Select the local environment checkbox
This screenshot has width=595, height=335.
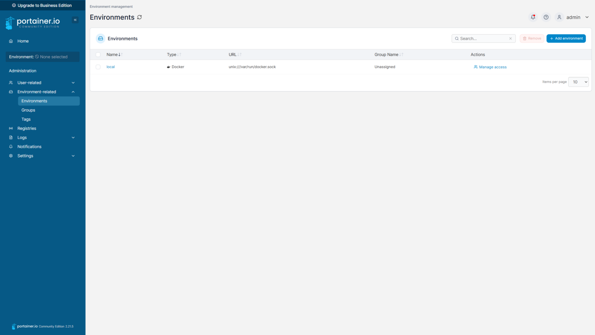click(x=98, y=67)
